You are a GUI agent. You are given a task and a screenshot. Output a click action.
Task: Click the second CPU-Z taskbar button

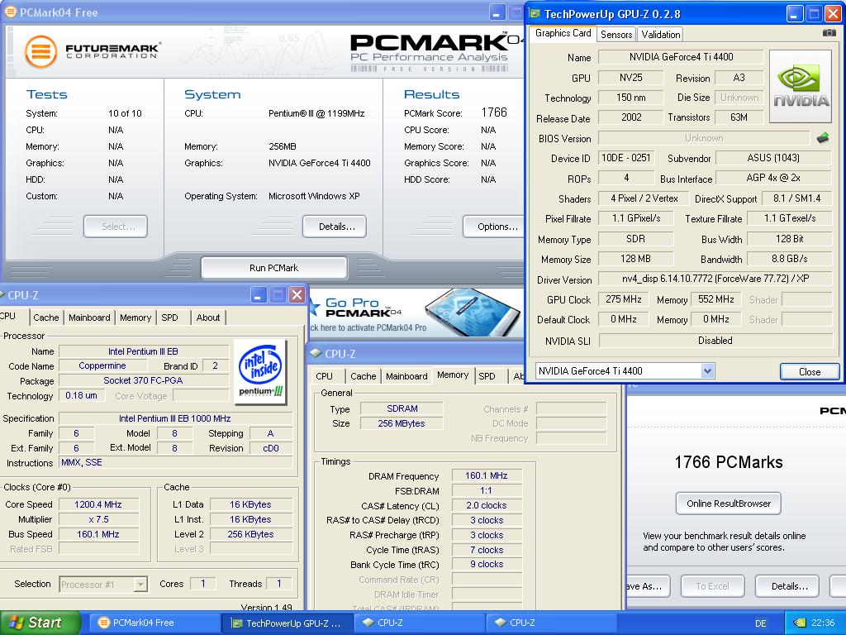pos(551,623)
